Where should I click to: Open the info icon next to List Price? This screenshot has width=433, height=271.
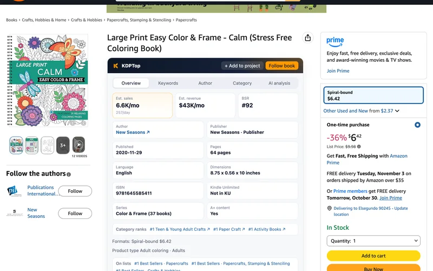[359, 146]
